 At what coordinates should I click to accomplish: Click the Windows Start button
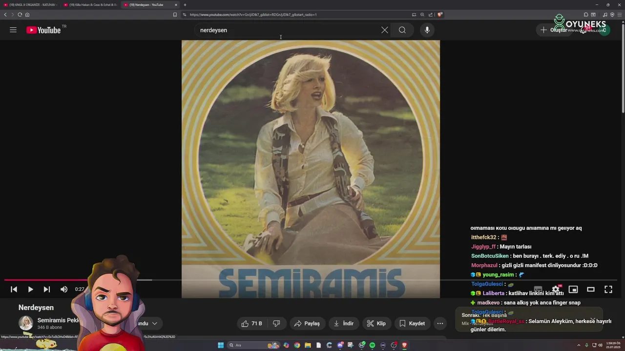pos(221,345)
